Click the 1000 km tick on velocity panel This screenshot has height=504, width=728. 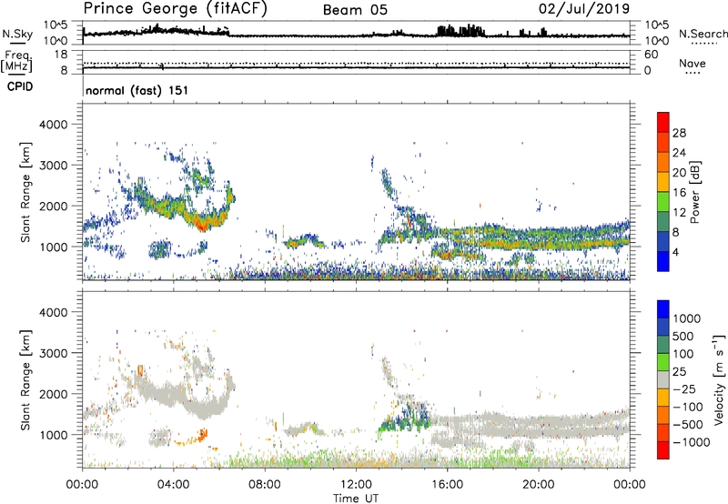[53, 435]
